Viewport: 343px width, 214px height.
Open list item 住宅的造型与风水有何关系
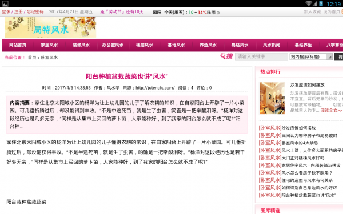coord(307,180)
